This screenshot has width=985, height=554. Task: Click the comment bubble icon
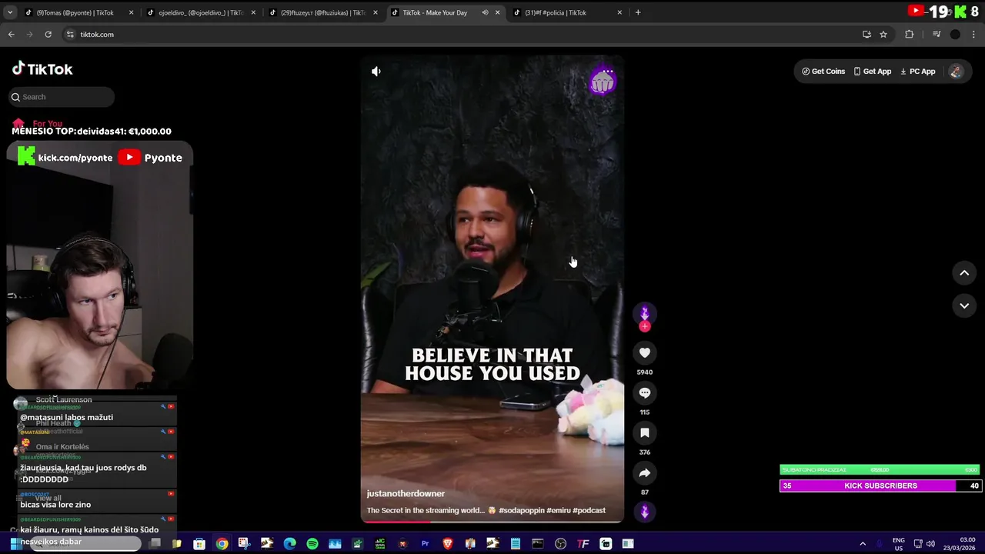click(645, 393)
